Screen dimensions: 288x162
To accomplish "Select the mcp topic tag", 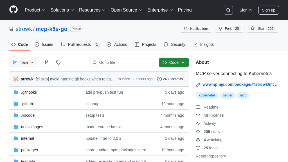I will coord(243,95).
